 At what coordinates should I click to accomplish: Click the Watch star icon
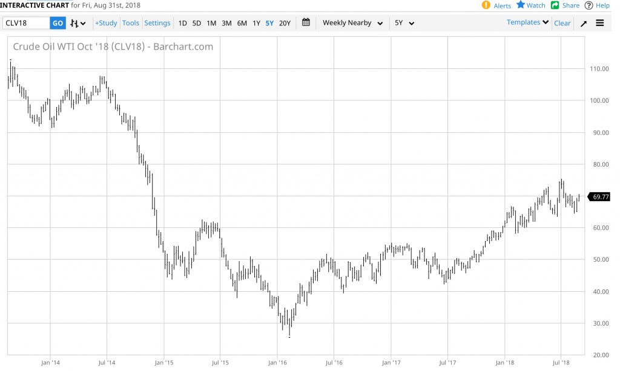pos(520,5)
